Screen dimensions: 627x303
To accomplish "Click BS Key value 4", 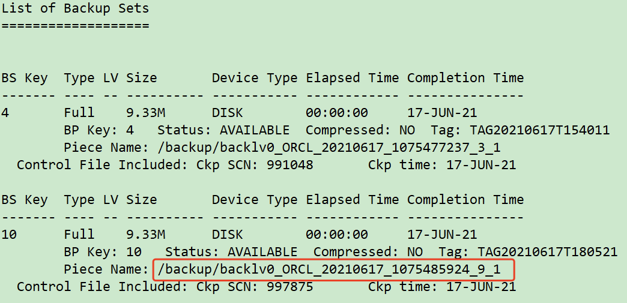I will tap(5, 113).
